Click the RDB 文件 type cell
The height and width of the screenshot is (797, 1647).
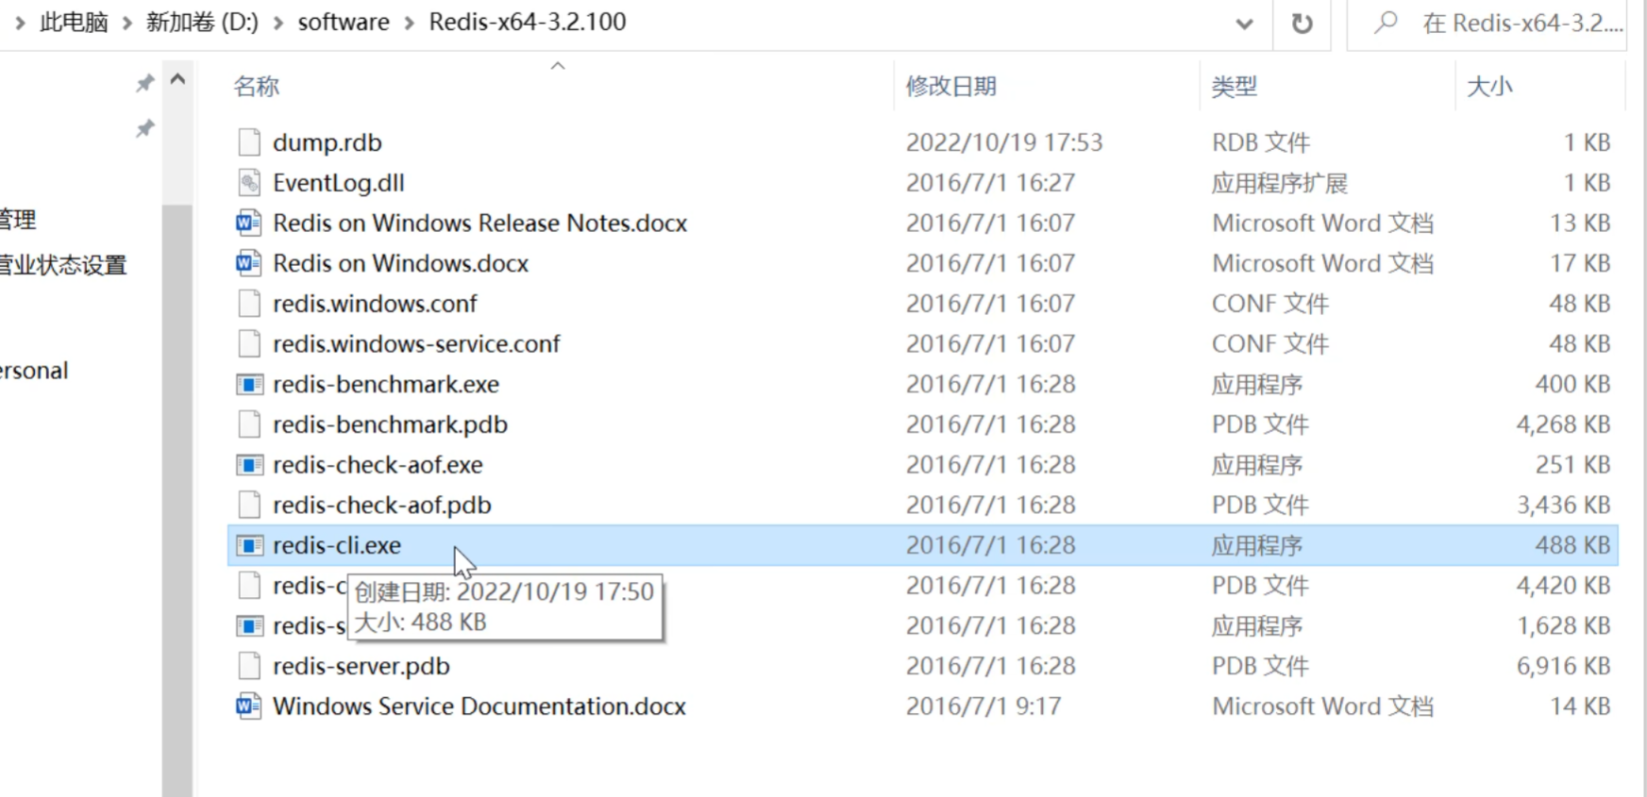pos(1261,142)
